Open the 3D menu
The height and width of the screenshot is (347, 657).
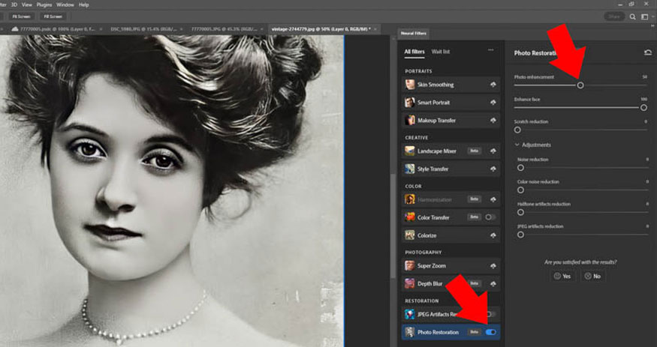click(14, 4)
